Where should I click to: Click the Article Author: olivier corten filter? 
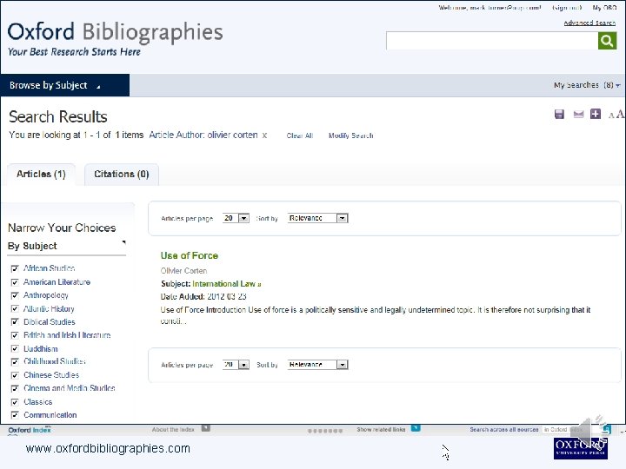203,135
